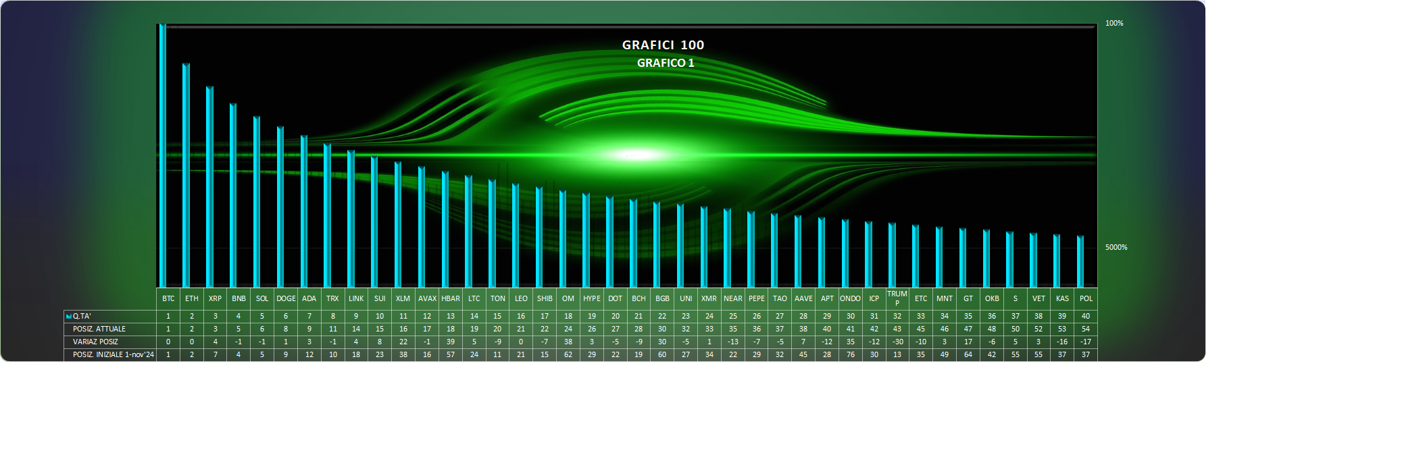Select the POSIZ. ATTUALE row label
The height and width of the screenshot is (455, 1427).
(x=99, y=329)
